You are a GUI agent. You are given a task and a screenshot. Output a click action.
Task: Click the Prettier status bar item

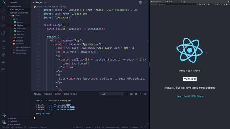[x=134, y=128]
